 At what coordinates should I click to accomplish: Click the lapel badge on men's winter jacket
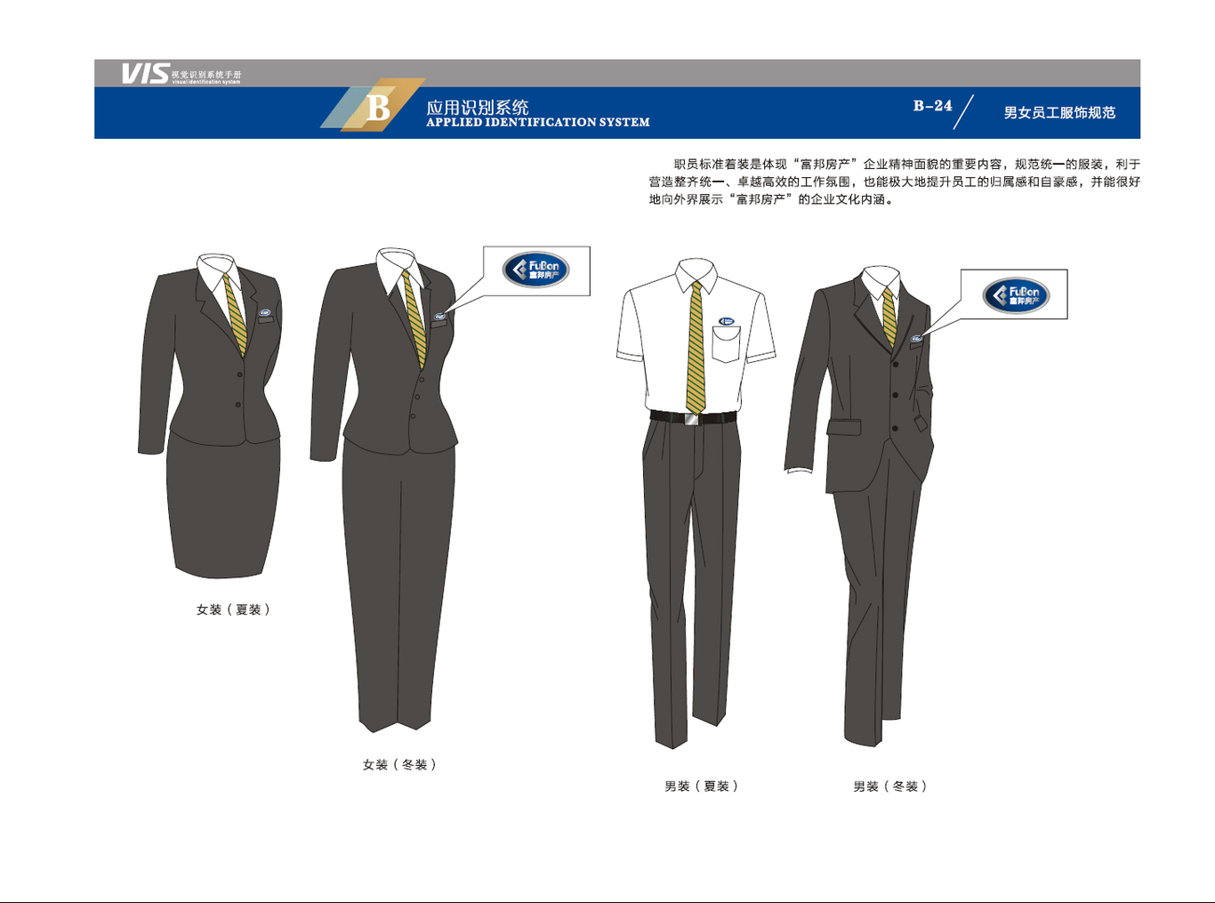(x=916, y=339)
